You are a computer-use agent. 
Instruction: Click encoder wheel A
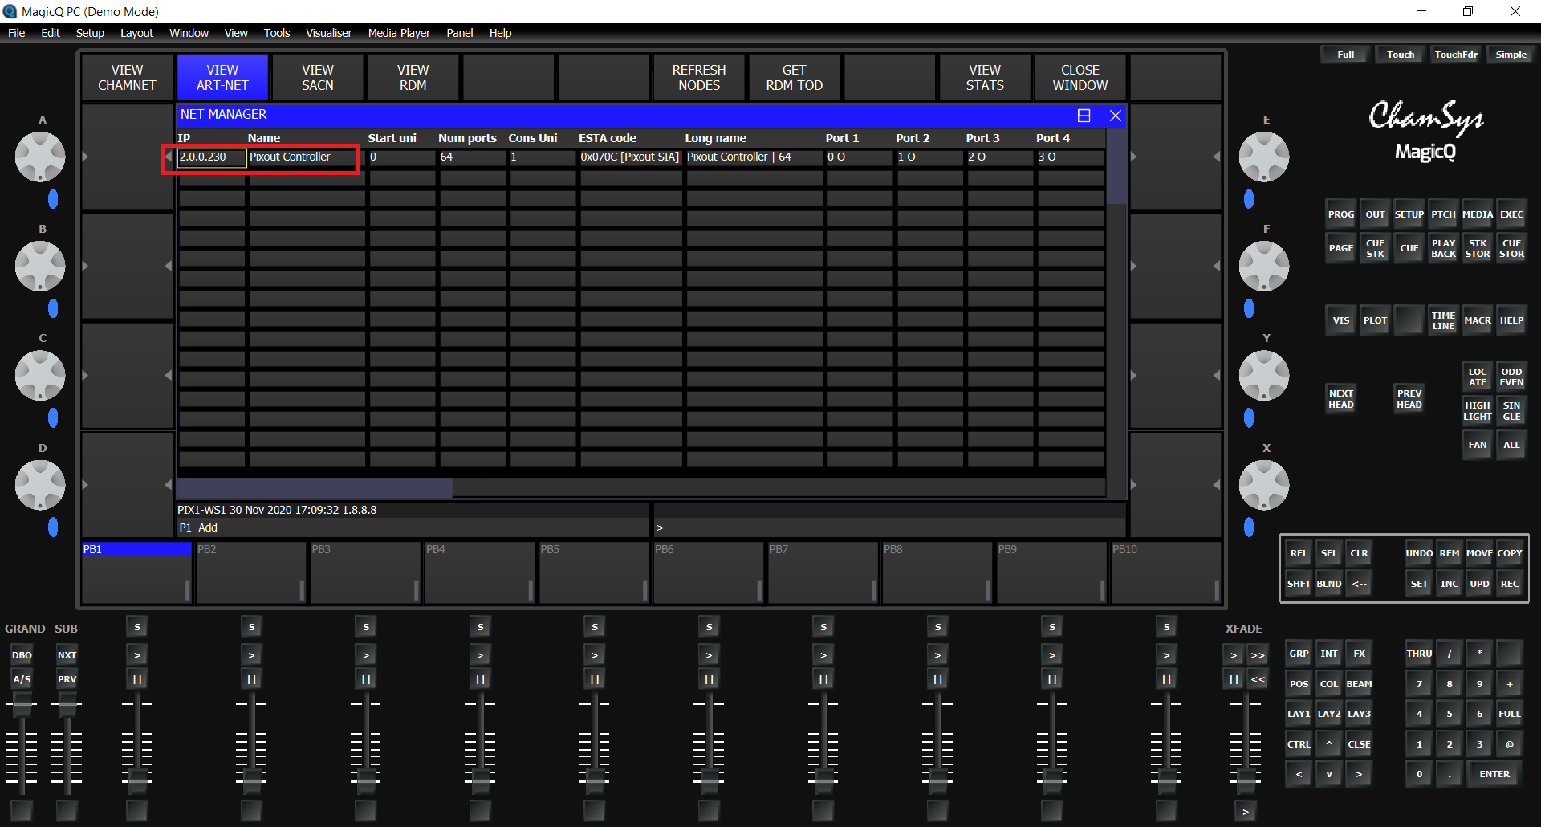click(x=40, y=157)
